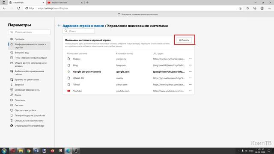The height and width of the screenshot is (154, 274).
Task: Switch to the YouTube browser tab
Action: point(65,3)
